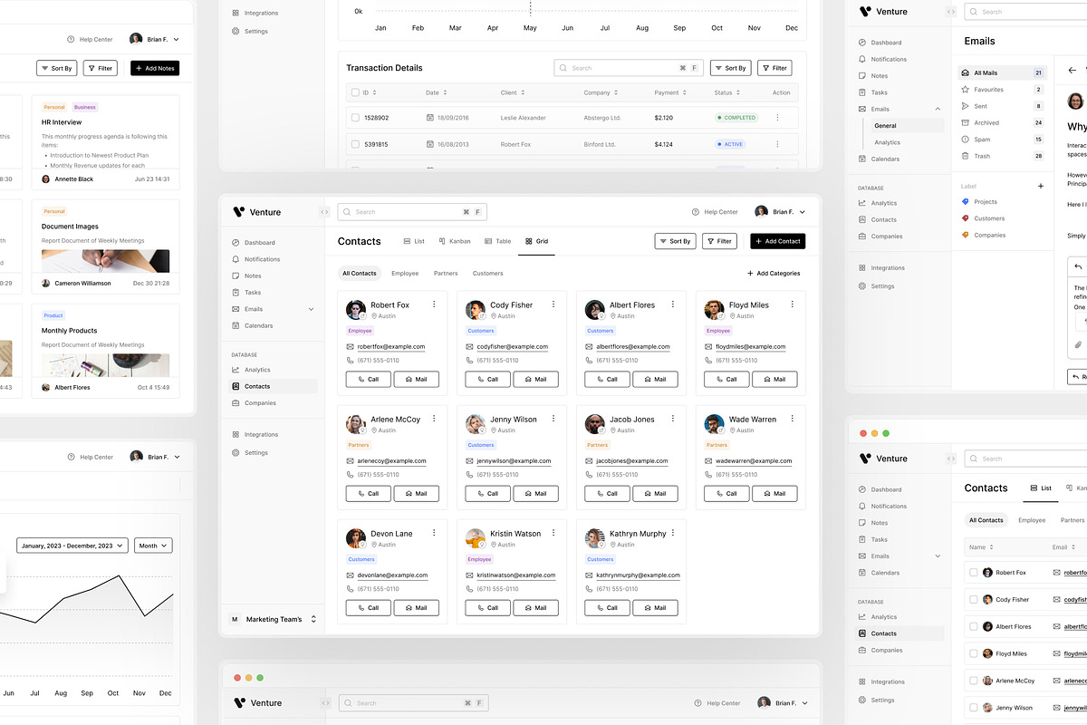Open Spam folder in Emails window
Screen dimensions: 1087x725
pyautogui.click(x=1002, y=140)
